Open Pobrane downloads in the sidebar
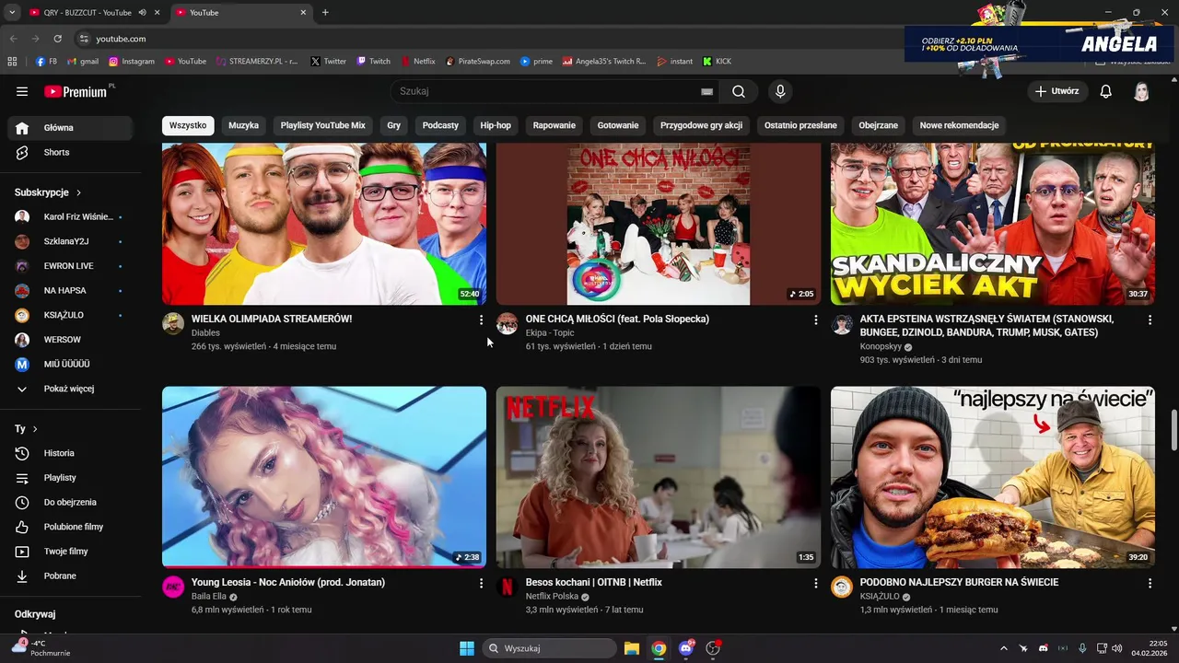1179x663 pixels. point(70,576)
